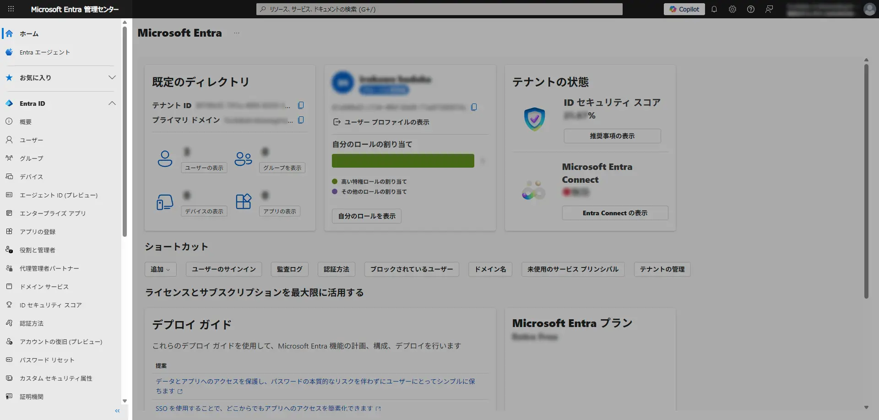The image size is (879, 420).
Task: Open アプリの登録 in sidebar
Action: click(x=61, y=232)
